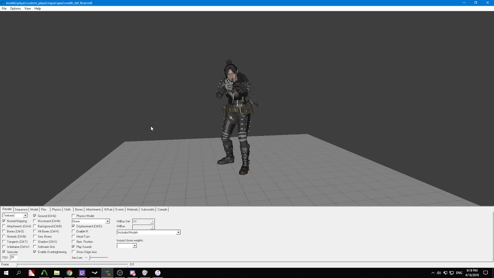Open File Explorer from the taskbar

57,273
